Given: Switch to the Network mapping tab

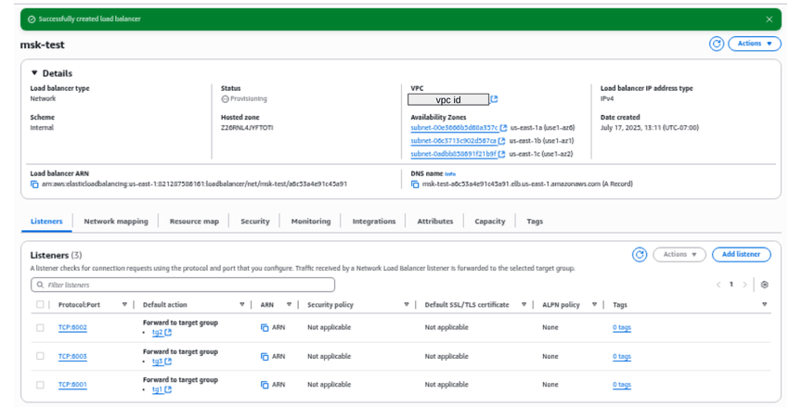Looking at the screenshot, I should [x=115, y=222].
